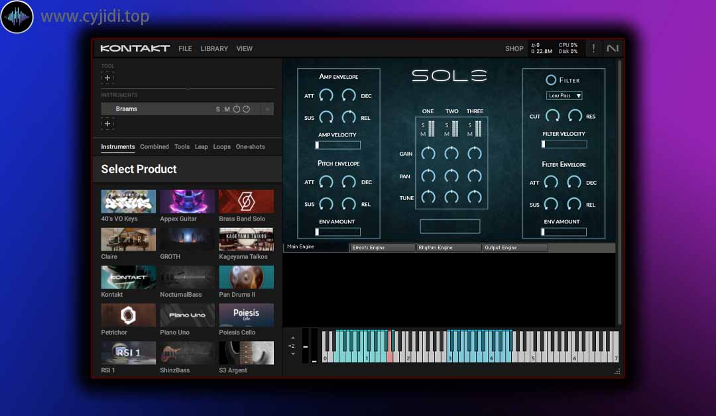
Task: Adjust the Amp Velocity slider
Action: point(338,145)
